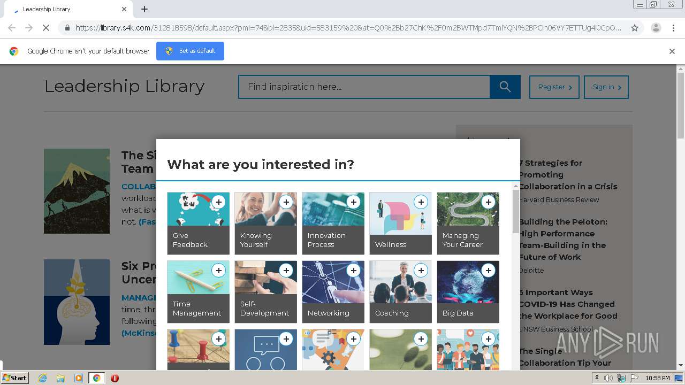Screen dimensions: 685x385
Task: Add the Self-Development topic with its plus icon
Action: [286, 271]
